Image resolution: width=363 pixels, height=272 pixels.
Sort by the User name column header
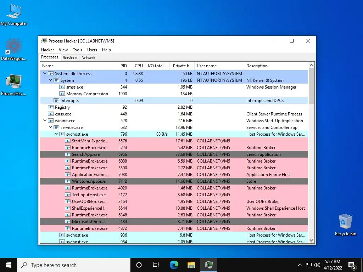pos(219,66)
